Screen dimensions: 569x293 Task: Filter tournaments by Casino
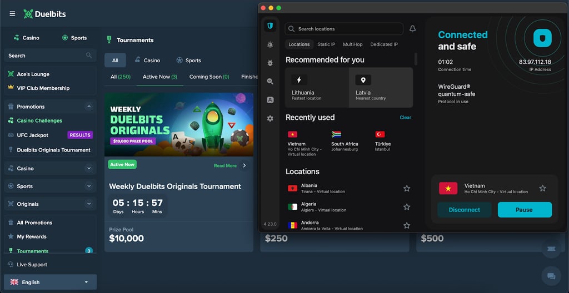point(147,60)
